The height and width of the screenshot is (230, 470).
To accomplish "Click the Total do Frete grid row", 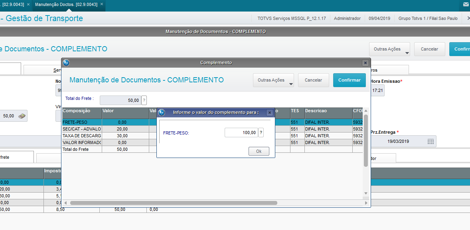I will point(212,149).
